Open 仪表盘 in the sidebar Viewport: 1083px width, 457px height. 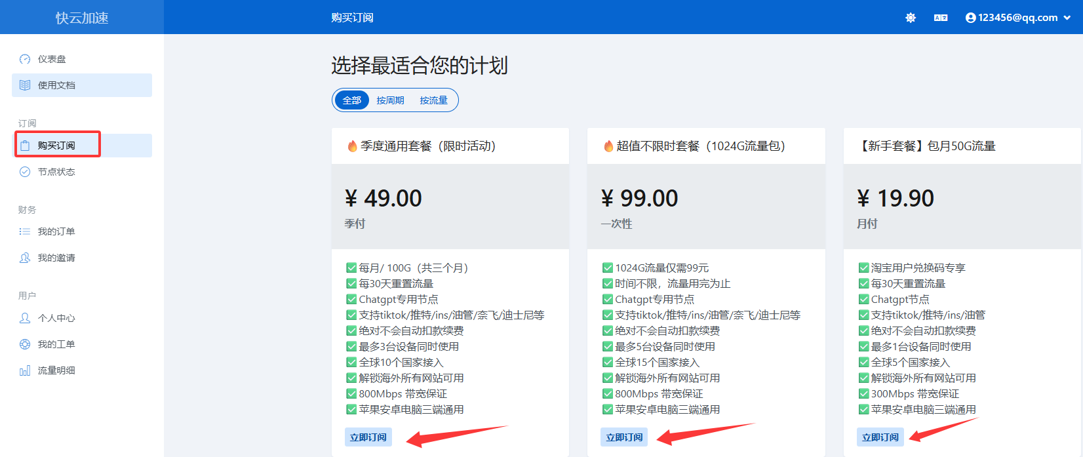[82, 59]
